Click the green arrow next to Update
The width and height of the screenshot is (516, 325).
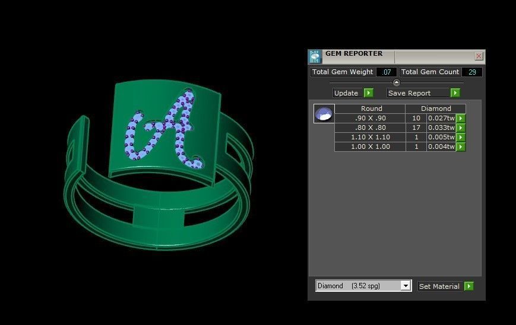369,93
